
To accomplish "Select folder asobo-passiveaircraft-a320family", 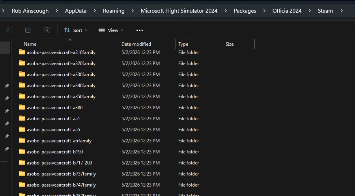I will 61,63.
